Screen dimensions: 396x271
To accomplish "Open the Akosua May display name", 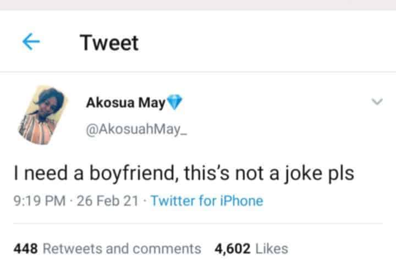I will pyautogui.click(x=125, y=103).
